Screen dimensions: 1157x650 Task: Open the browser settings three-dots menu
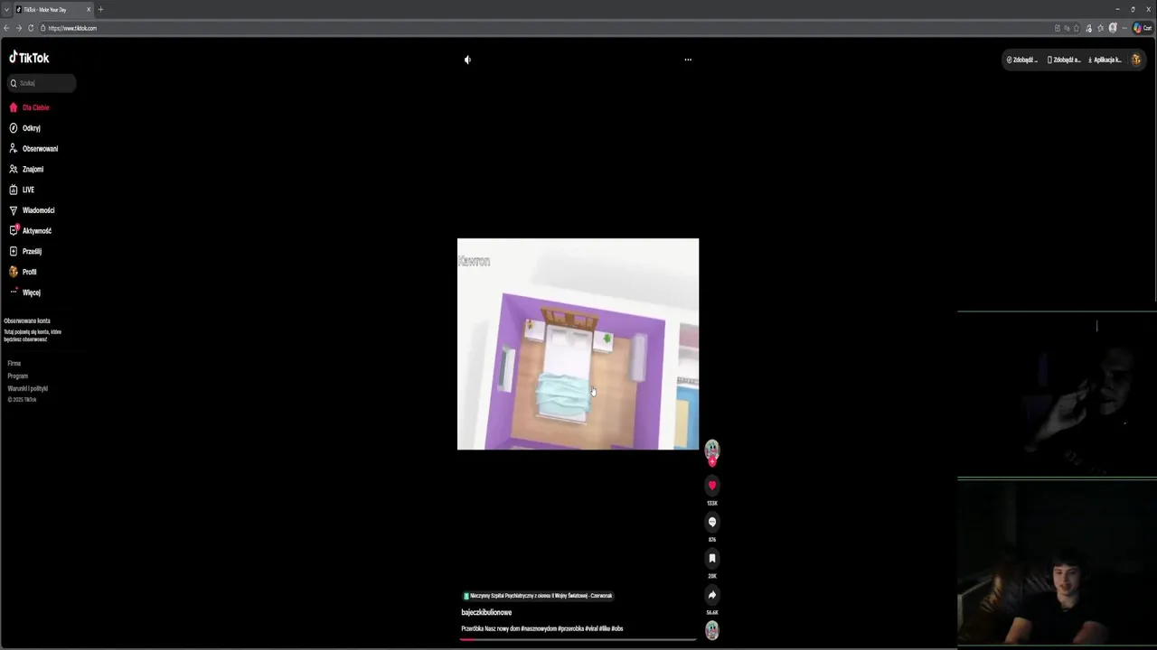1124,28
